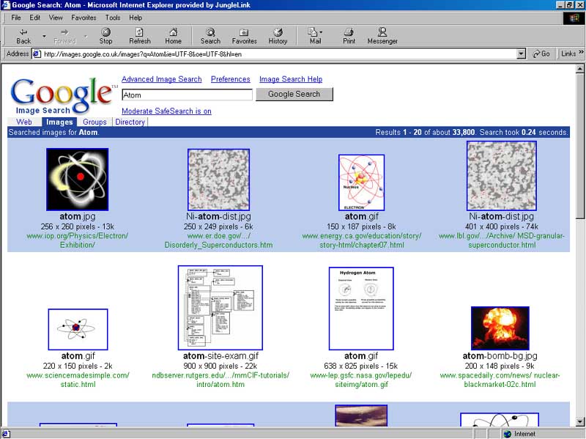The height and width of the screenshot is (439, 586).
Task: Refresh the current page
Action: click(x=140, y=36)
